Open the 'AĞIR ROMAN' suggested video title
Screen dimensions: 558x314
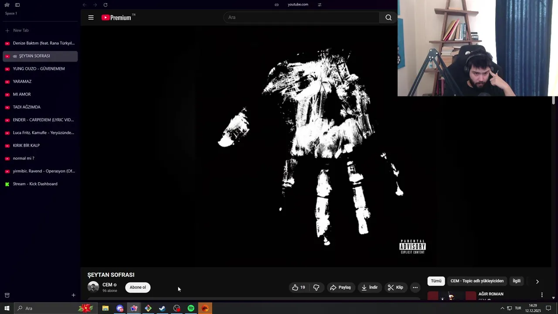click(491, 294)
